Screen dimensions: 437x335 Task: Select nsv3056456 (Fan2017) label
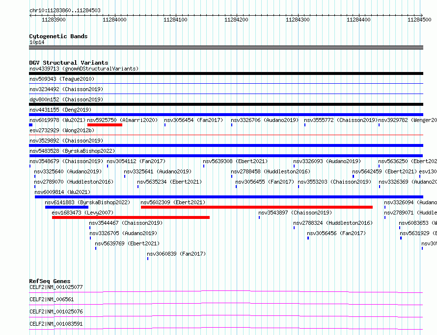pyautogui.click(x=336, y=233)
